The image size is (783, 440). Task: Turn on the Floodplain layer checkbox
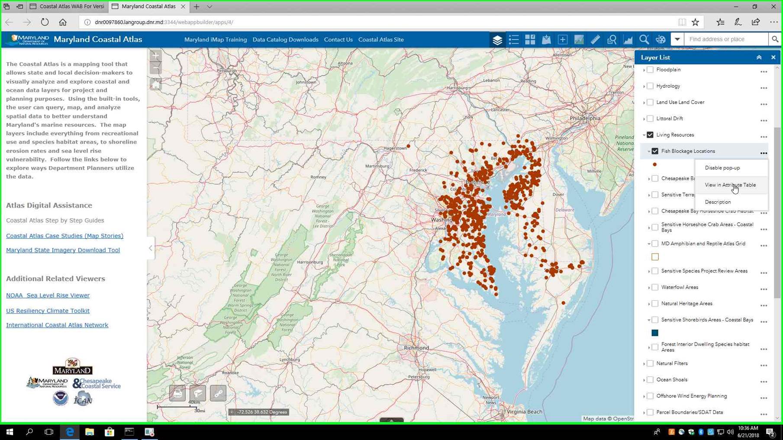pyautogui.click(x=650, y=70)
